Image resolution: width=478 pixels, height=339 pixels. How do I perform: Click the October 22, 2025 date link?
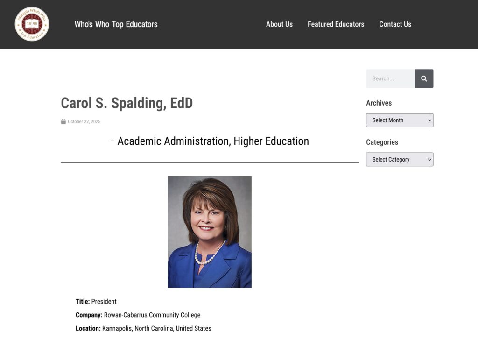tap(84, 122)
